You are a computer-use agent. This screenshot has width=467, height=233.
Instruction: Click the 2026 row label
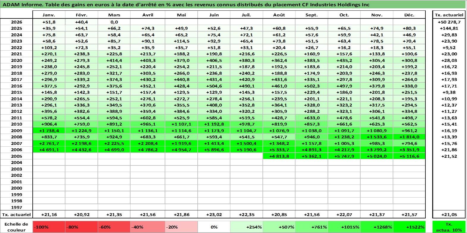click(16, 22)
